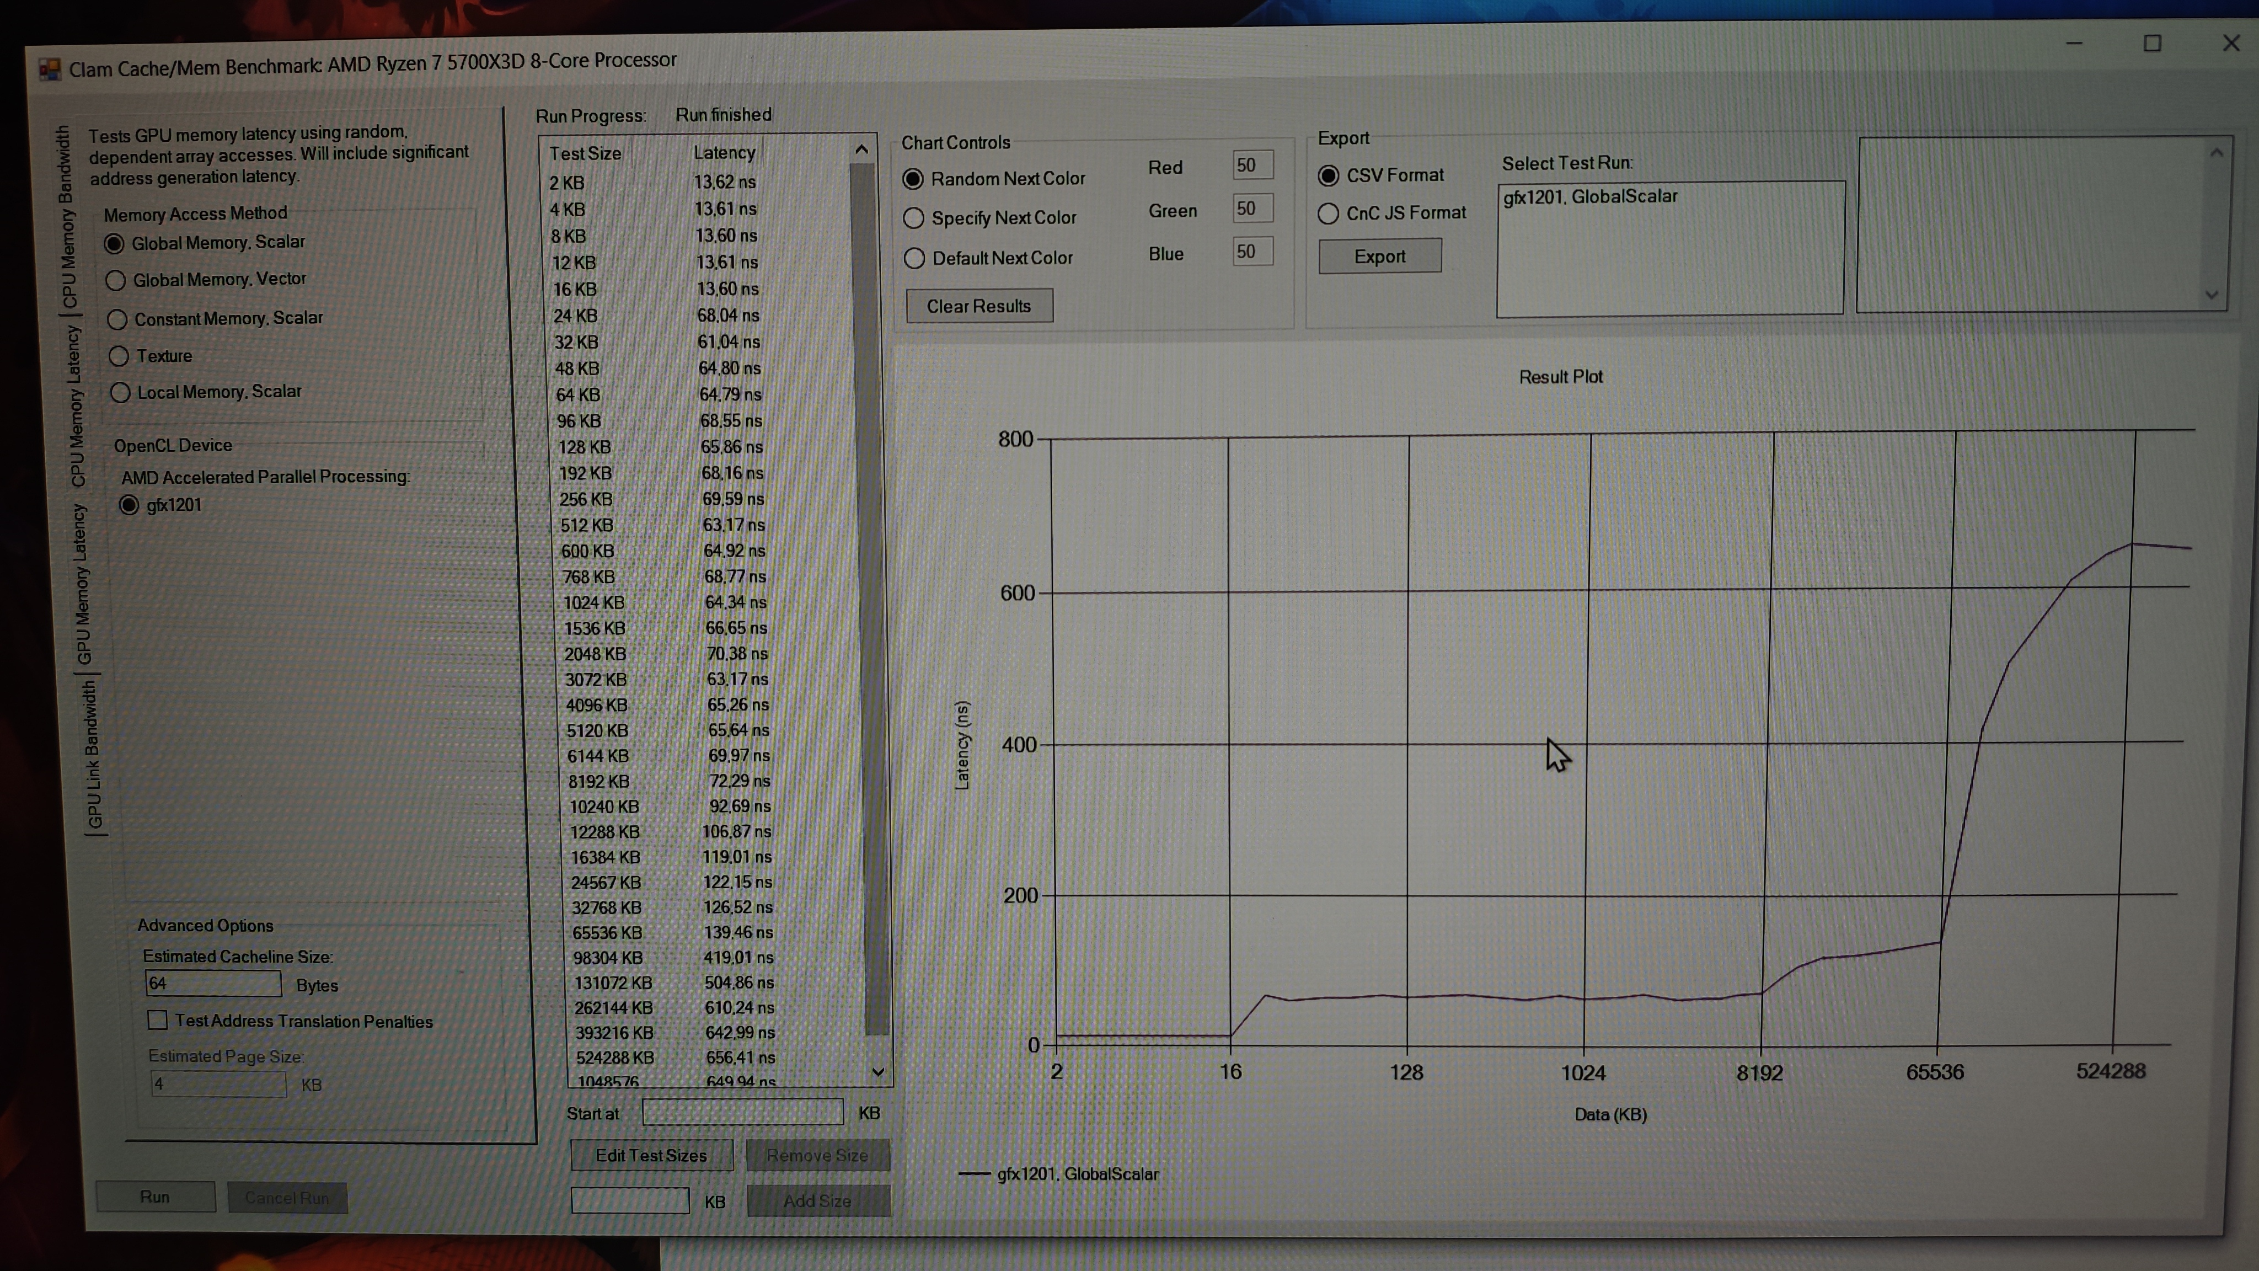This screenshot has width=2259, height=1271.
Task: Select the CnC JS Format export option
Action: (1329, 213)
